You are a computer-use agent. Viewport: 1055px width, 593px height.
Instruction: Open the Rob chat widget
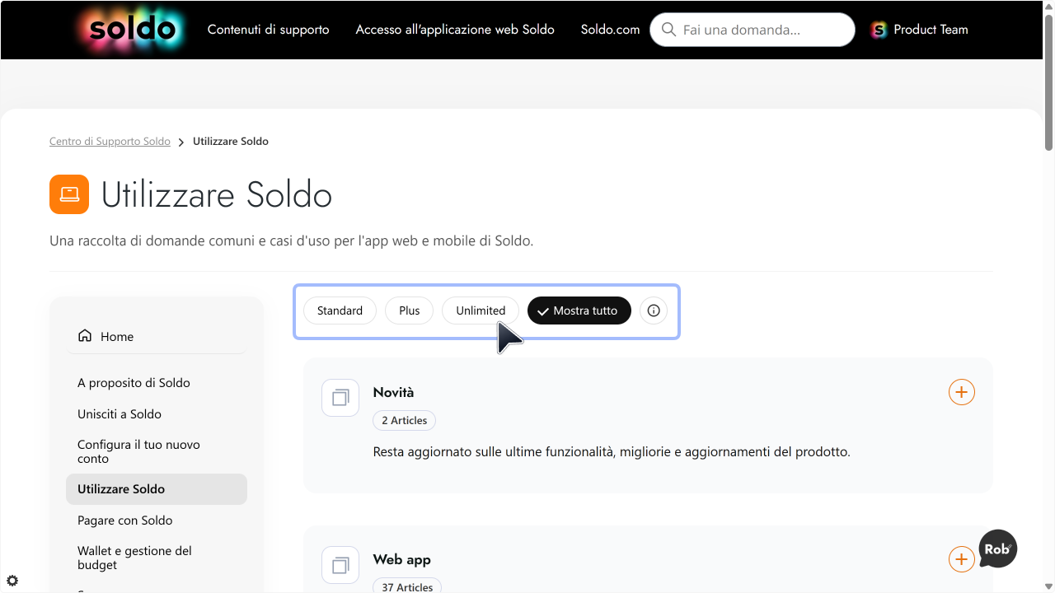tap(997, 549)
